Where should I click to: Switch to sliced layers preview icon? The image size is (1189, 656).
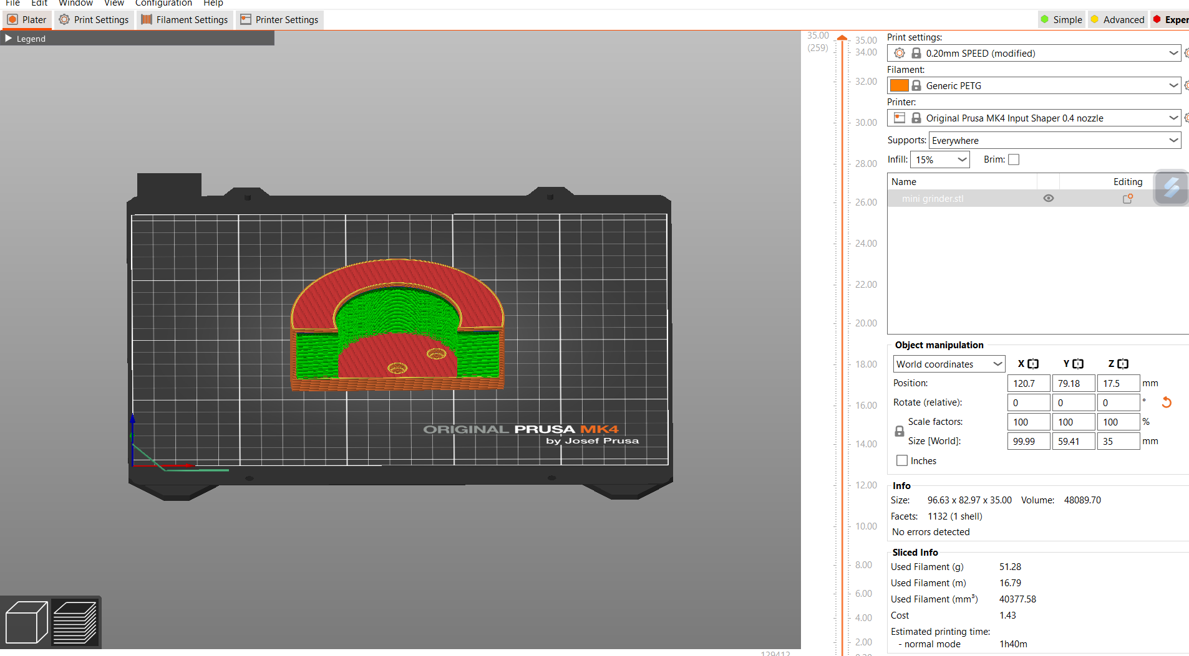pyautogui.click(x=75, y=622)
